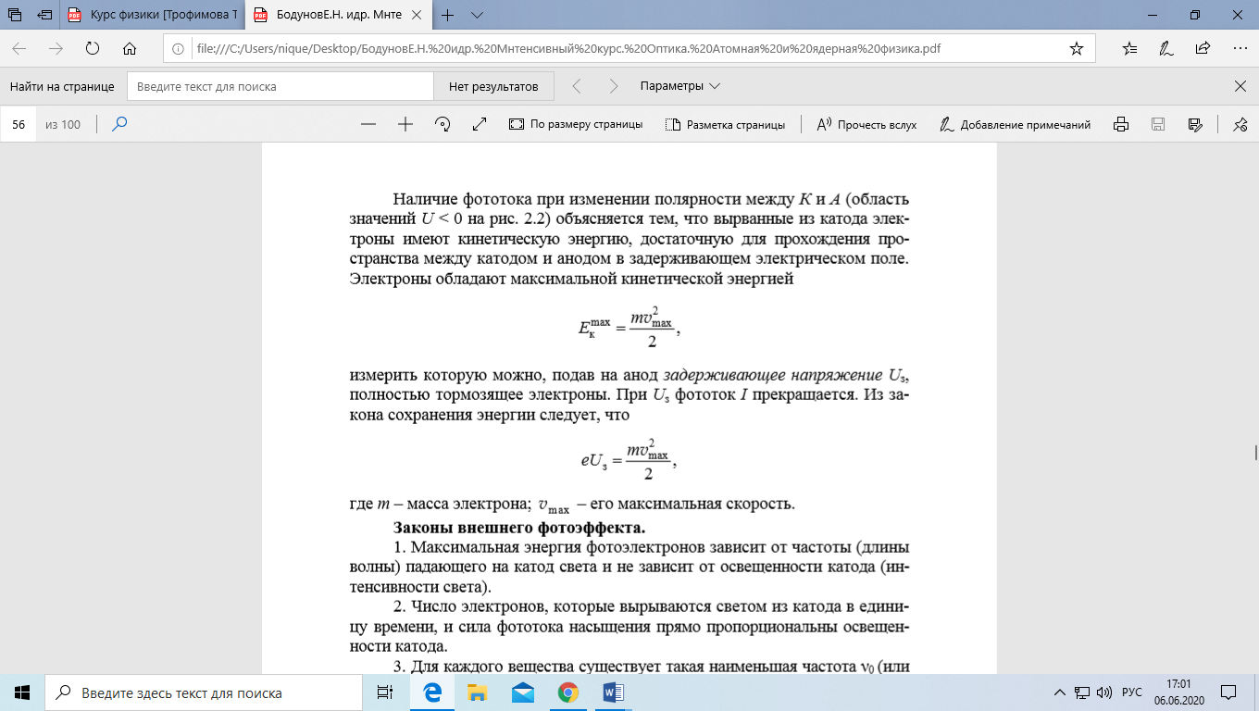Add this page to favorites star
The width and height of the screenshot is (1259, 711).
coord(1076,48)
